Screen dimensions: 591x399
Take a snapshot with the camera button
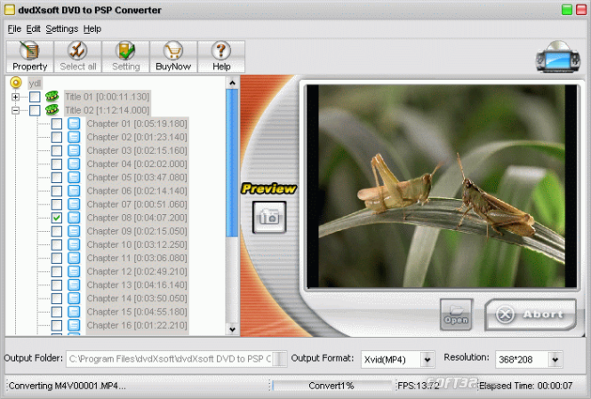[269, 217]
